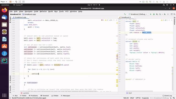
Task: Click the Breakout10 breadcrumb in navigation bar
Action: click(15, 14)
